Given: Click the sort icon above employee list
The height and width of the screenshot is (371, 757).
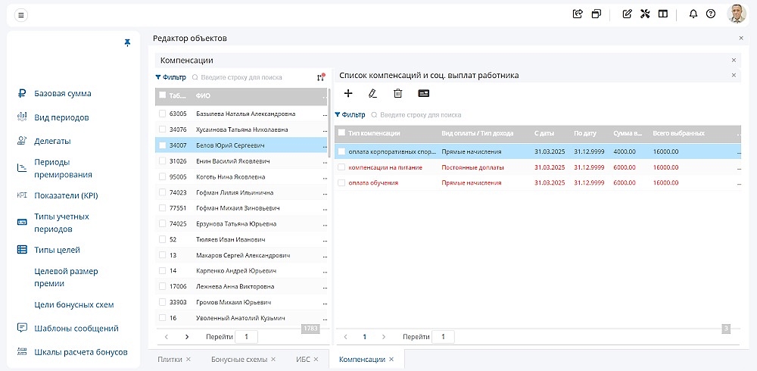Looking at the screenshot, I should [321, 76].
